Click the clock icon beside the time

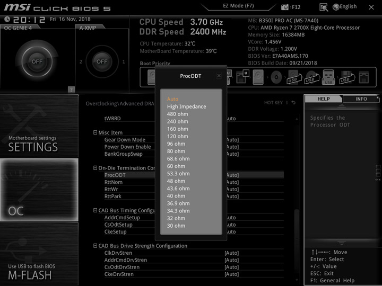[x=7, y=19]
